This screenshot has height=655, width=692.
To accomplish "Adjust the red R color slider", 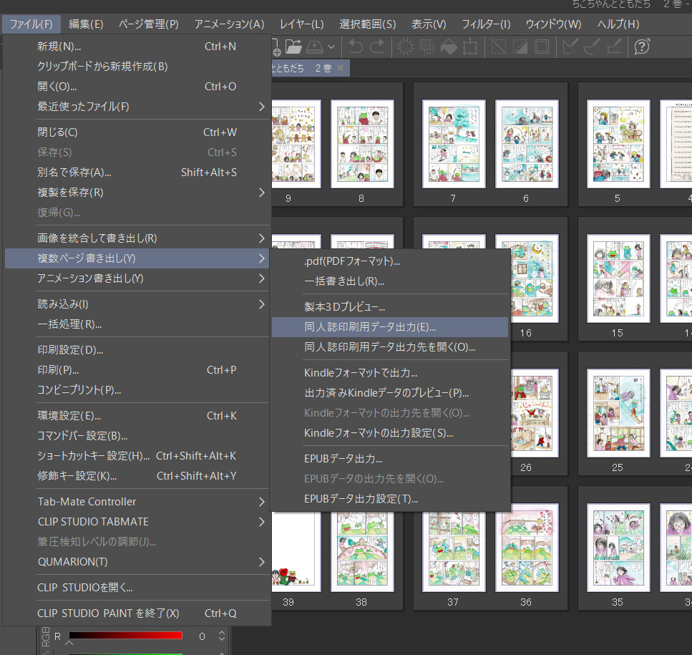I will [125, 636].
